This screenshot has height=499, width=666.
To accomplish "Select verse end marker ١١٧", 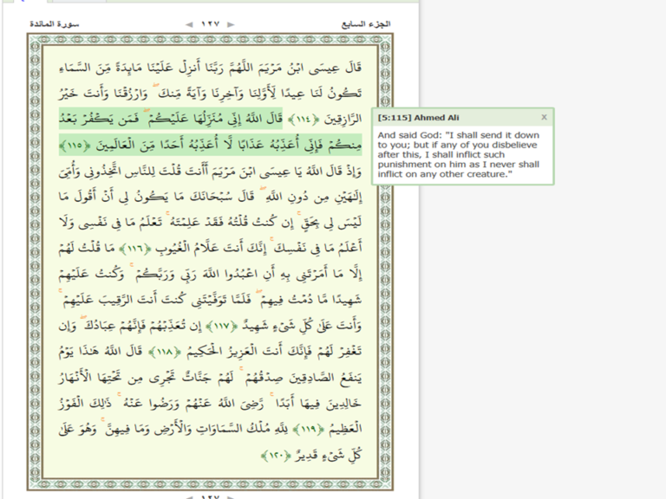I will [x=222, y=327].
